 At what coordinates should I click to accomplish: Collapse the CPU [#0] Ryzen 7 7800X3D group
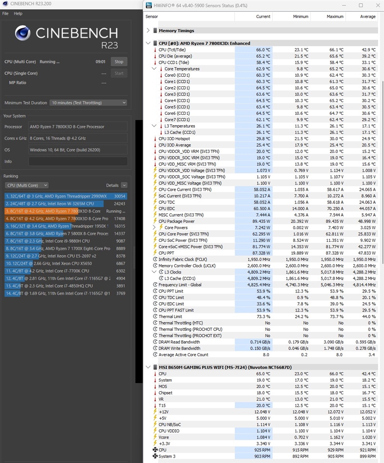pyautogui.click(x=148, y=43)
